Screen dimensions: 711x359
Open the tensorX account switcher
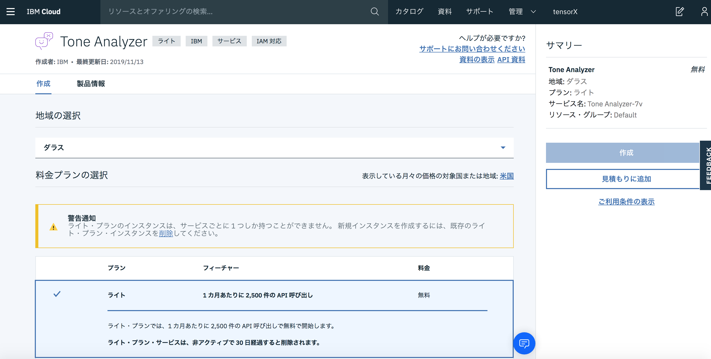565,12
